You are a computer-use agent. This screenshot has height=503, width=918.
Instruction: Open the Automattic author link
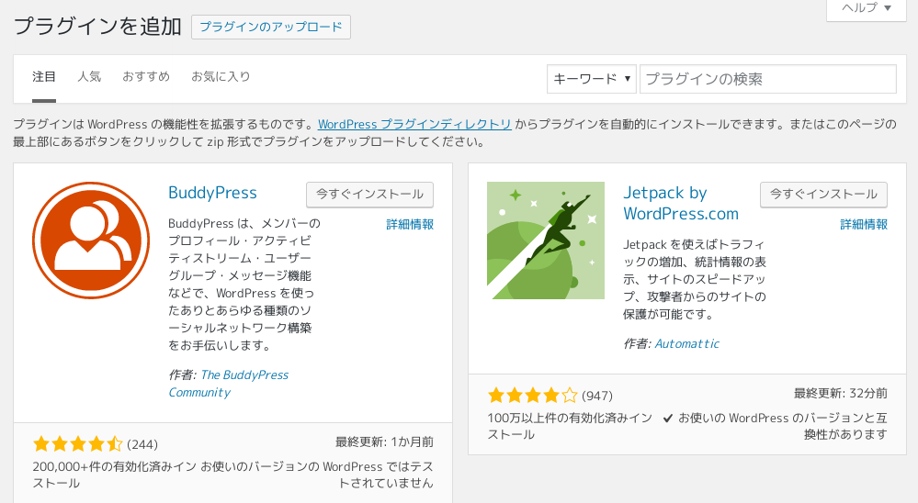coord(686,344)
